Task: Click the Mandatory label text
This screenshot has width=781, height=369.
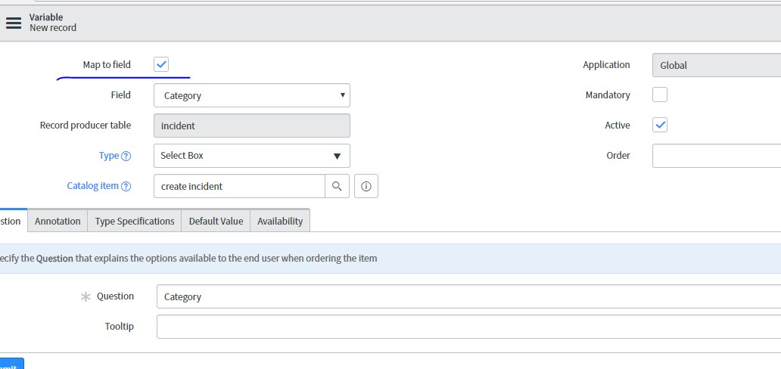Action: [608, 95]
